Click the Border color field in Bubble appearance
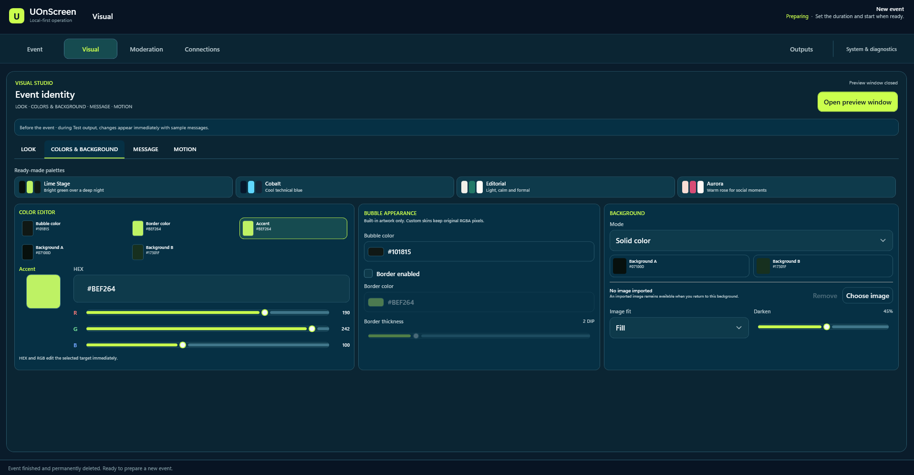914x475 pixels. click(x=479, y=302)
